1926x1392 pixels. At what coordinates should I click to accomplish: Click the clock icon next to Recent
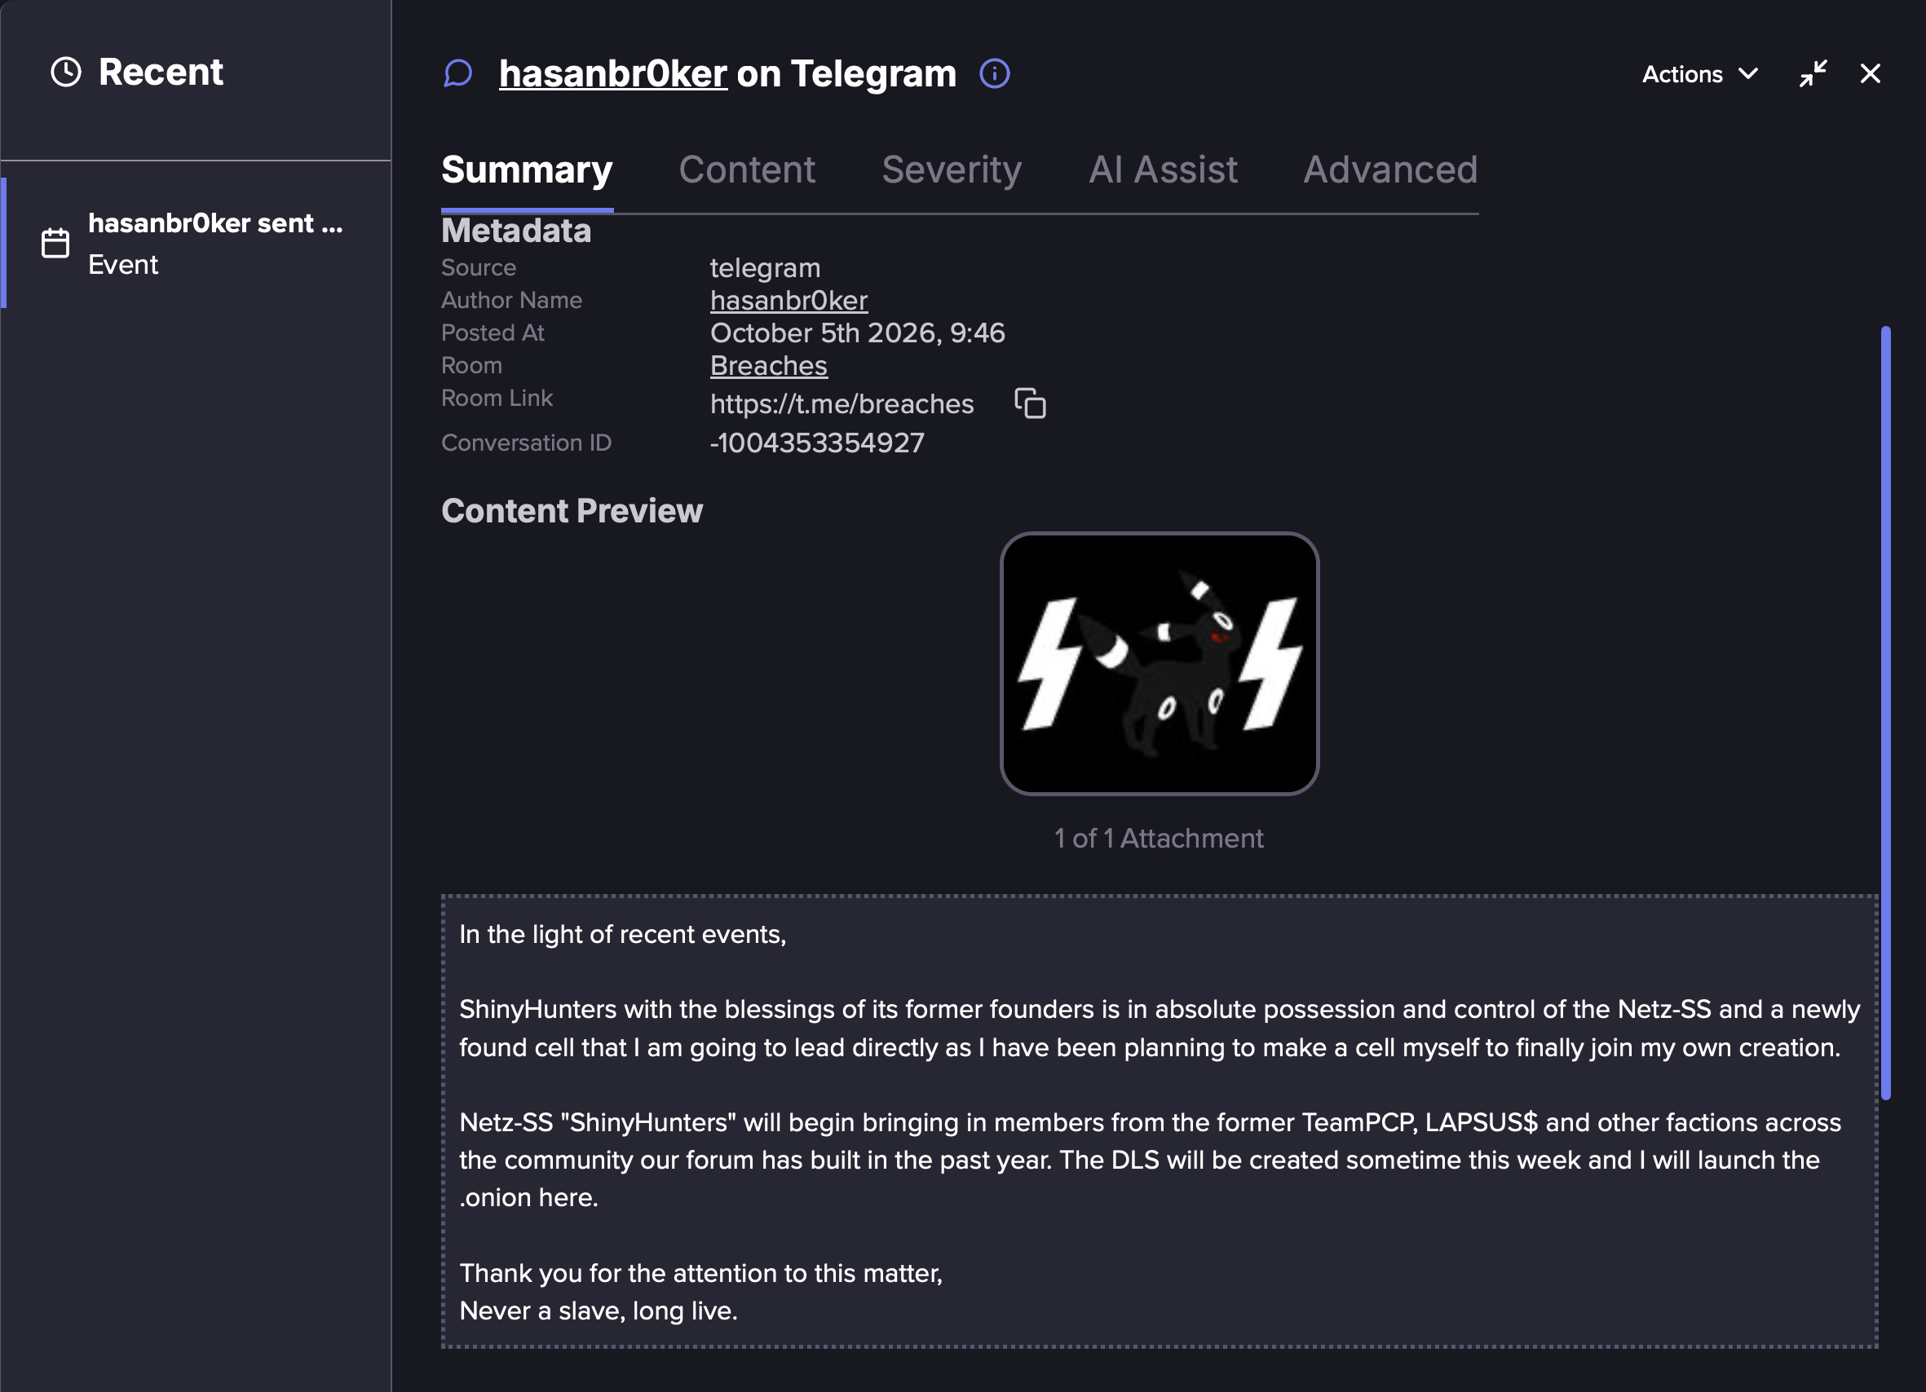point(66,73)
